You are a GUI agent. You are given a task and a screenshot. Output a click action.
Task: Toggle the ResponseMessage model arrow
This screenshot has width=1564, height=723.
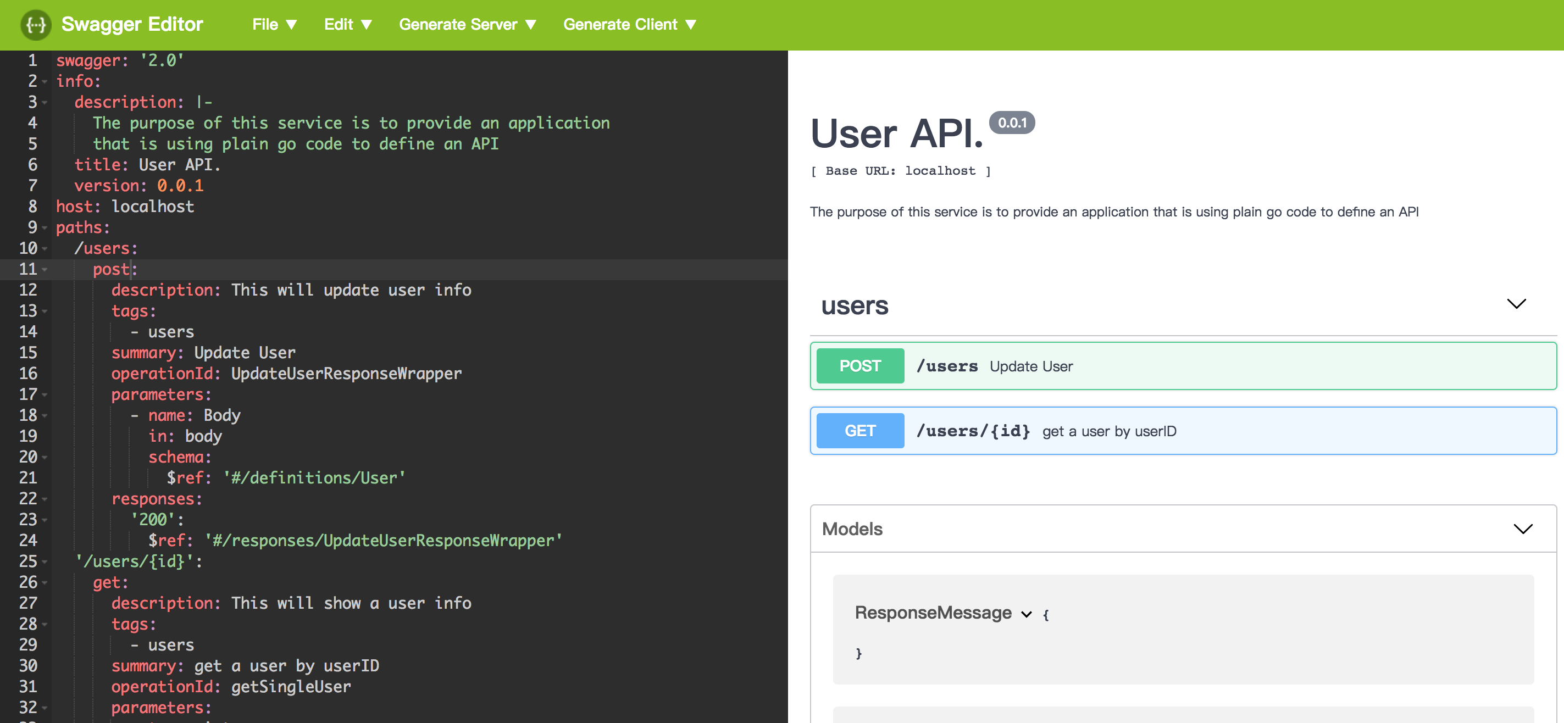click(x=1026, y=614)
